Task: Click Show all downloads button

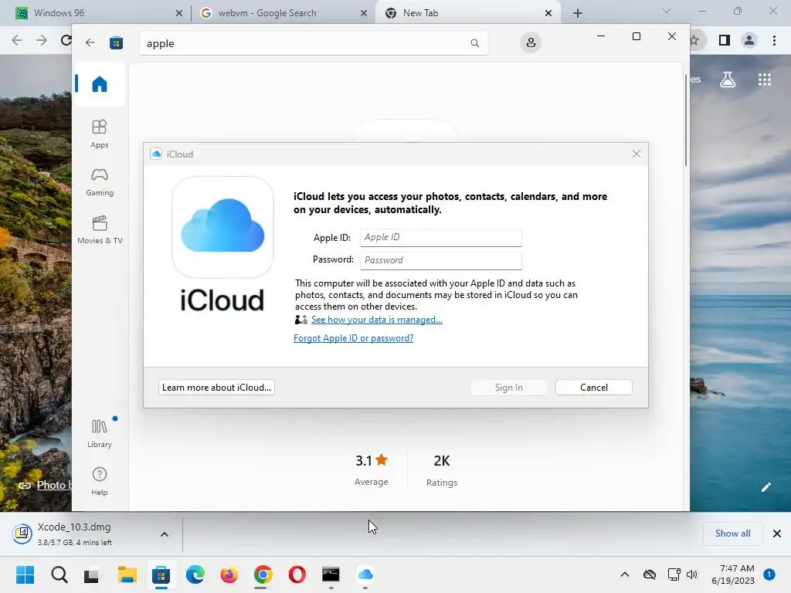Action: point(732,534)
